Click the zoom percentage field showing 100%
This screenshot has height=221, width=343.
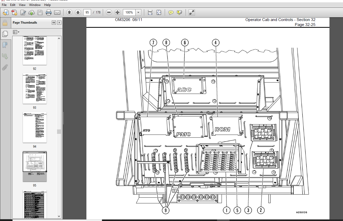pyautogui.click(x=129, y=12)
